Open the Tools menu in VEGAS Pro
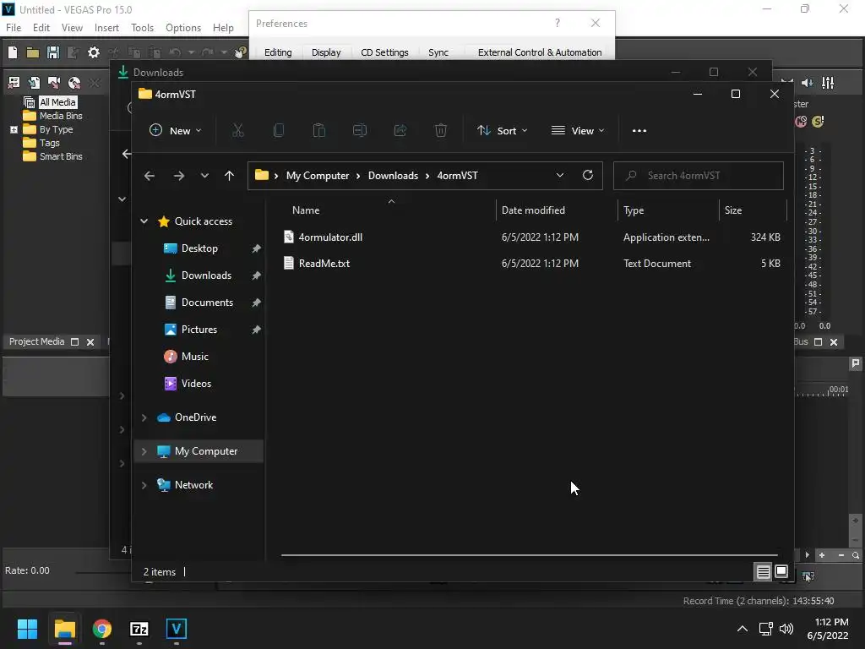 click(142, 28)
